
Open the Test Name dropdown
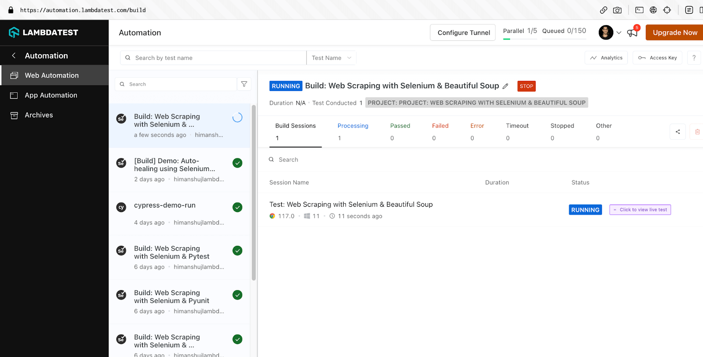[331, 58]
